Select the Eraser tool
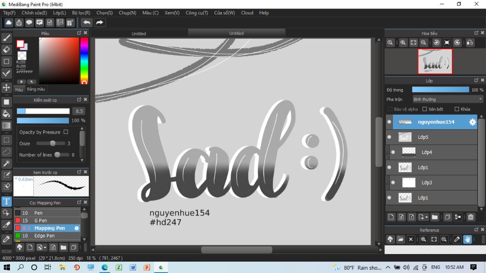Image resolution: width=486 pixels, height=273 pixels. [6, 49]
